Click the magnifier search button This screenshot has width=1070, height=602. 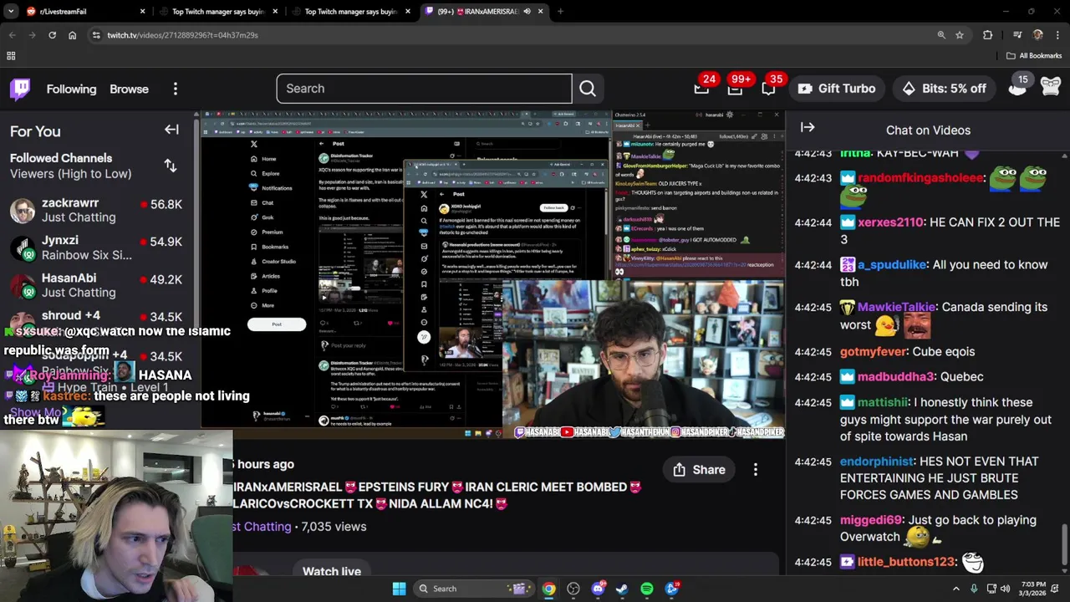point(588,89)
